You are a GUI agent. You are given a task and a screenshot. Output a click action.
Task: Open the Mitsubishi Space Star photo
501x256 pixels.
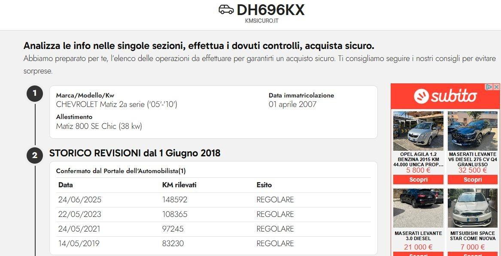[x=473, y=208]
